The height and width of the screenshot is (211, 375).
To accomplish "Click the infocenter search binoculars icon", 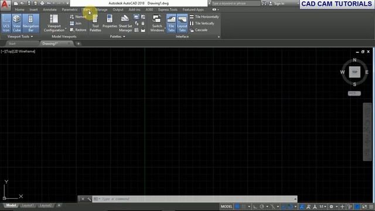I will pos(264,4).
